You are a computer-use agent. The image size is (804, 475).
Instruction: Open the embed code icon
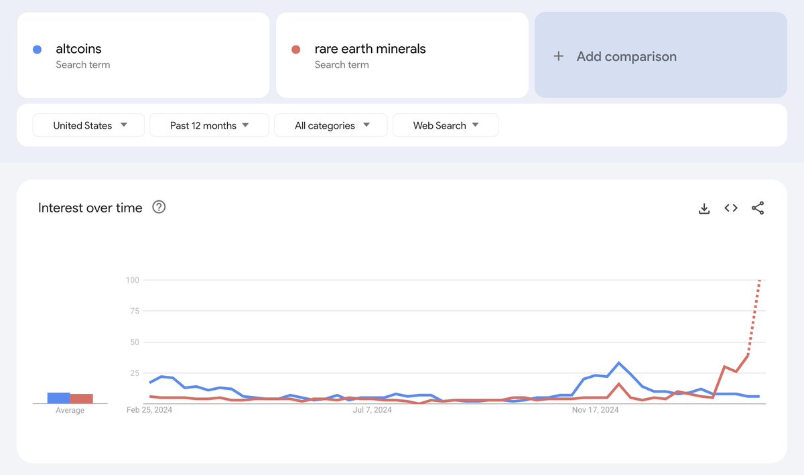point(731,208)
